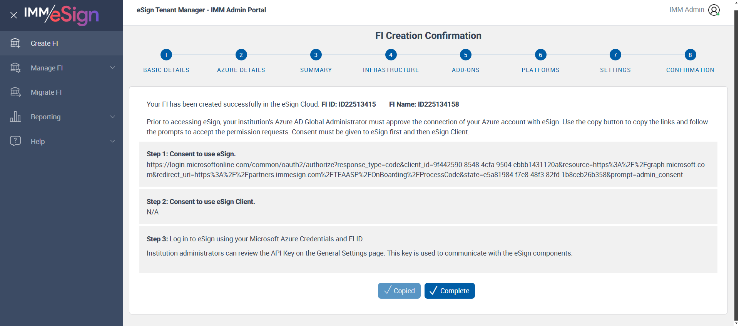Screen dimensions: 739x326
Task: Open the Manage FI menu item
Action: tap(62, 68)
